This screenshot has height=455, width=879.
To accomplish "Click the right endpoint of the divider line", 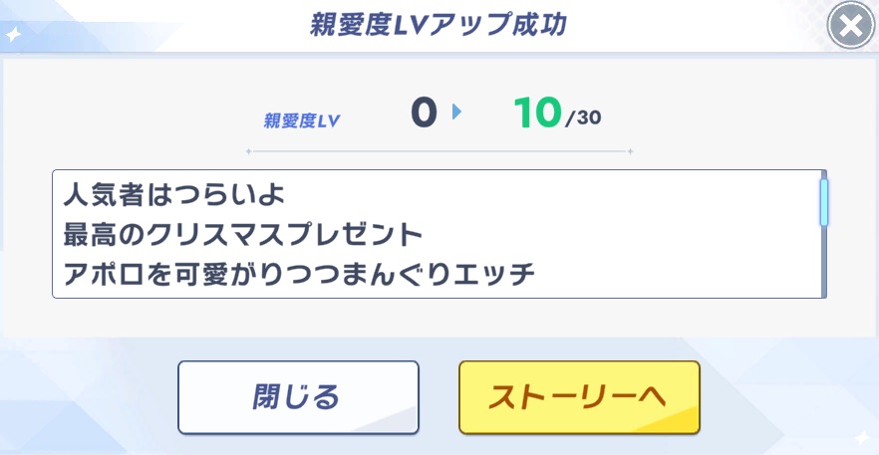I will pyautogui.click(x=630, y=152).
